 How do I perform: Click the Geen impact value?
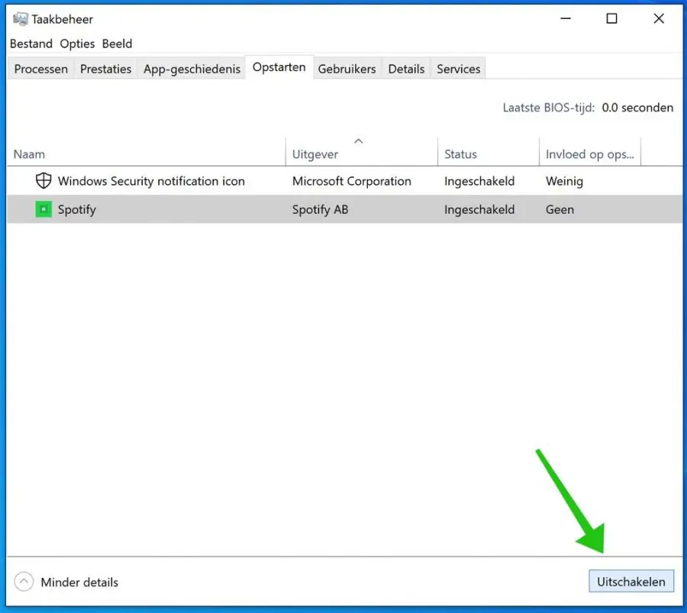point(560,209)
